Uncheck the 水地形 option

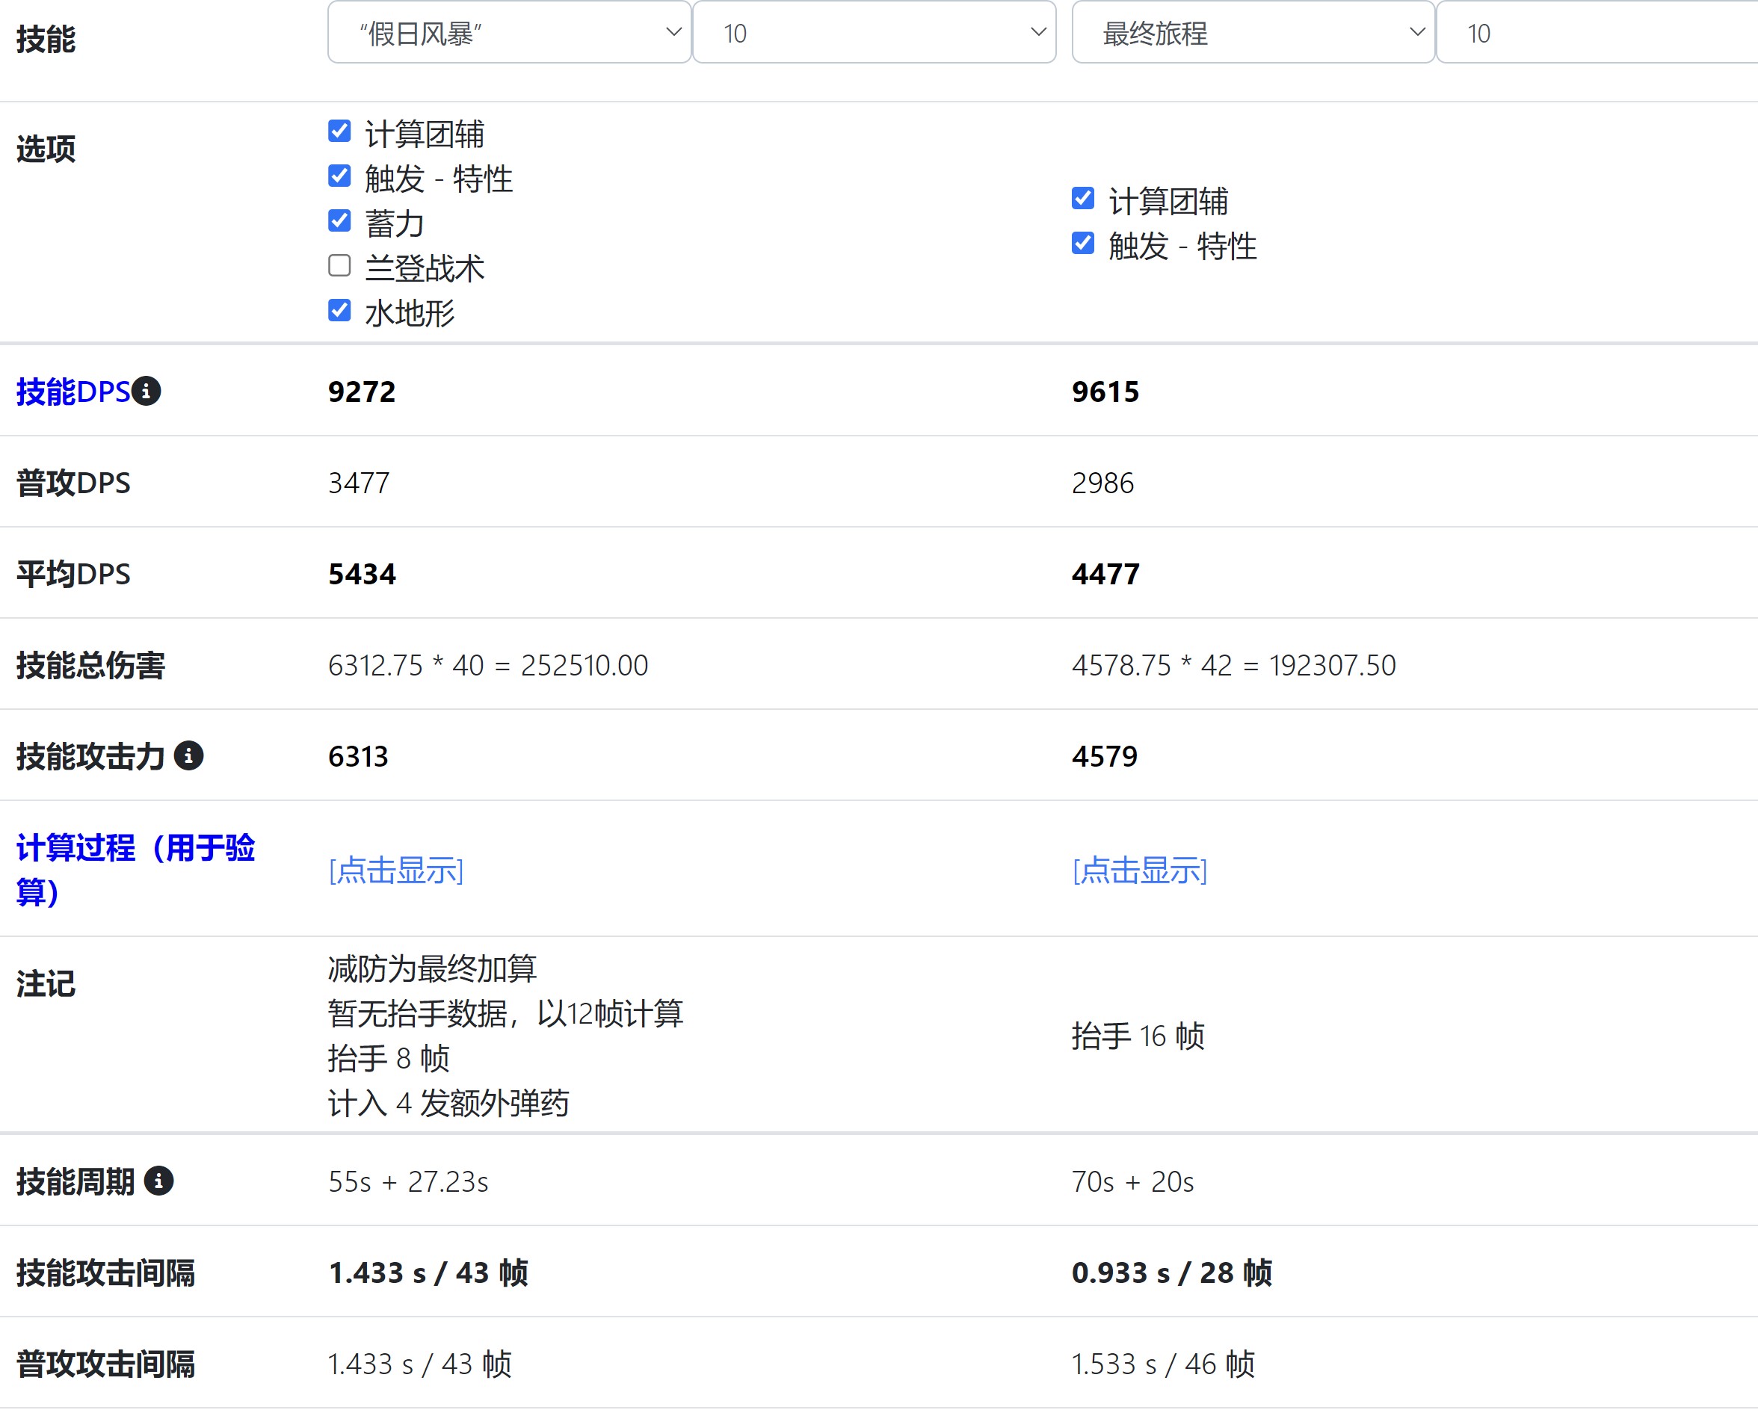coord(339,311)
